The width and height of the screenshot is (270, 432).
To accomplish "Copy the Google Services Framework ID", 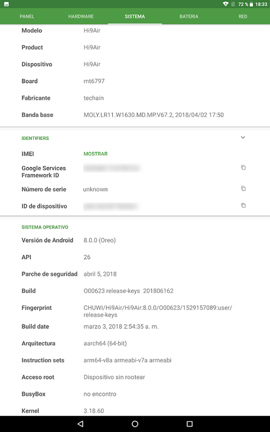I will click(x=244, y=167).
